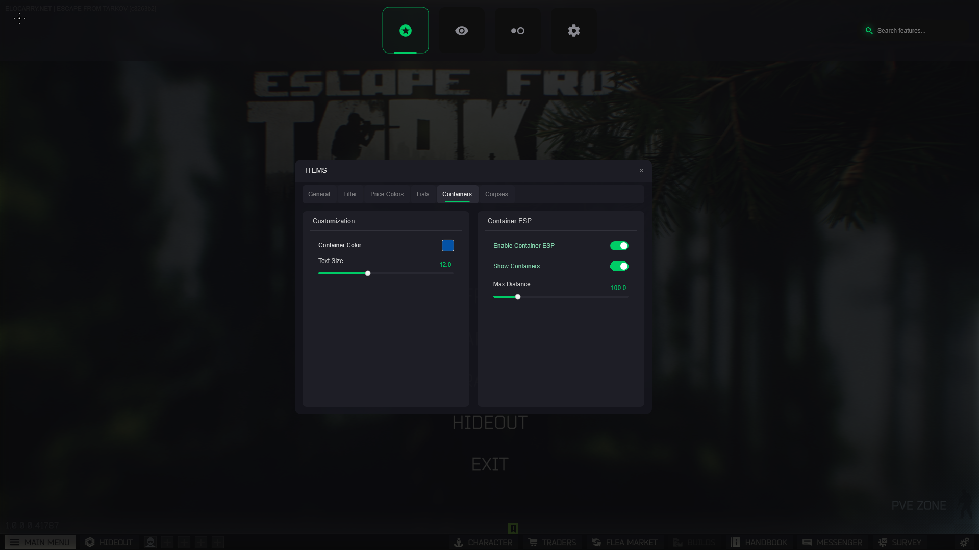Click the green bookmark notification icon
Viewport: 979px width, 550px height.
513,528
